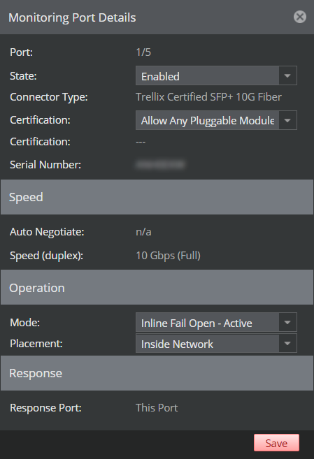Click the second Certification value dashes
This screenshot has height=459, width=314.
[x=141, y=142]
